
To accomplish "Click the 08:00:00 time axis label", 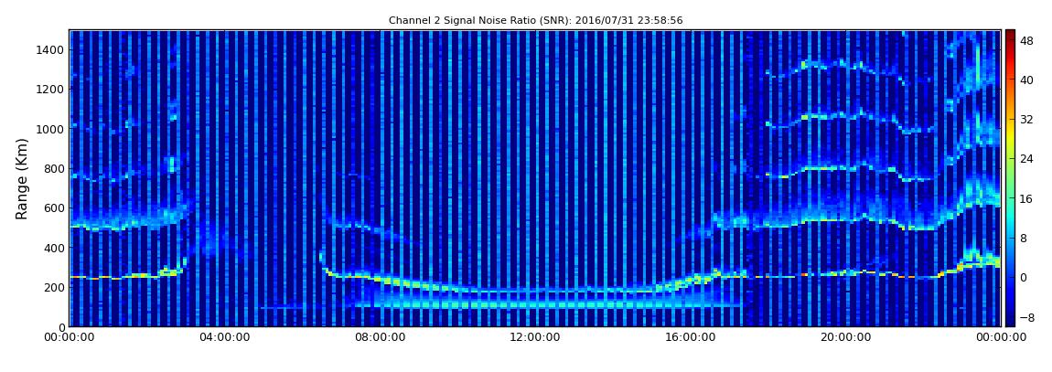I will [x=381, y=338].
